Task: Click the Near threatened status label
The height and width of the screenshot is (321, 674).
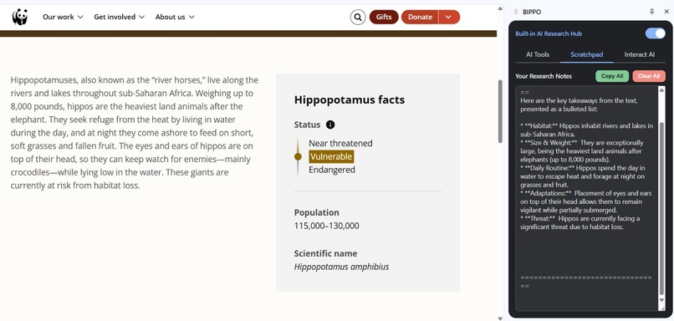Action: 340,143
